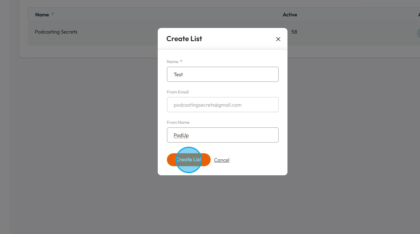
Task: Click the partially visible badge at row's right edge
Action: tap(418, 33)
